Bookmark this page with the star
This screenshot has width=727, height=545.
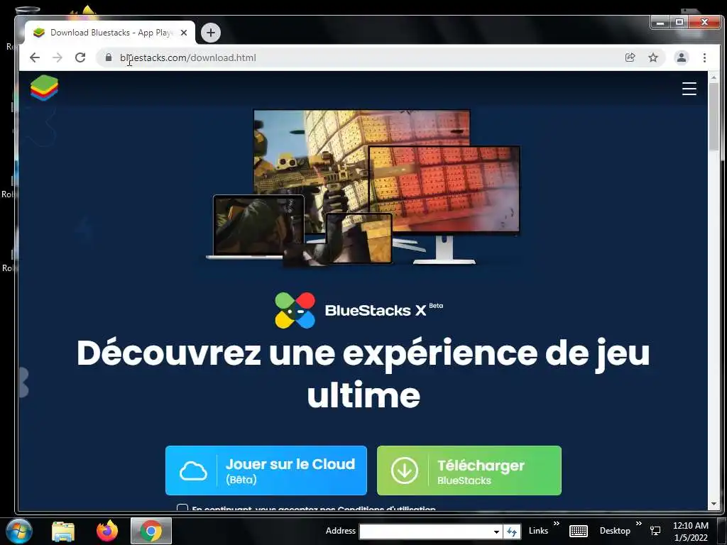653,57
